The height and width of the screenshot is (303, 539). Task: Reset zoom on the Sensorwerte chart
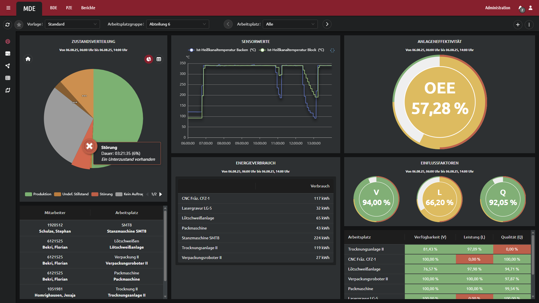332,50
